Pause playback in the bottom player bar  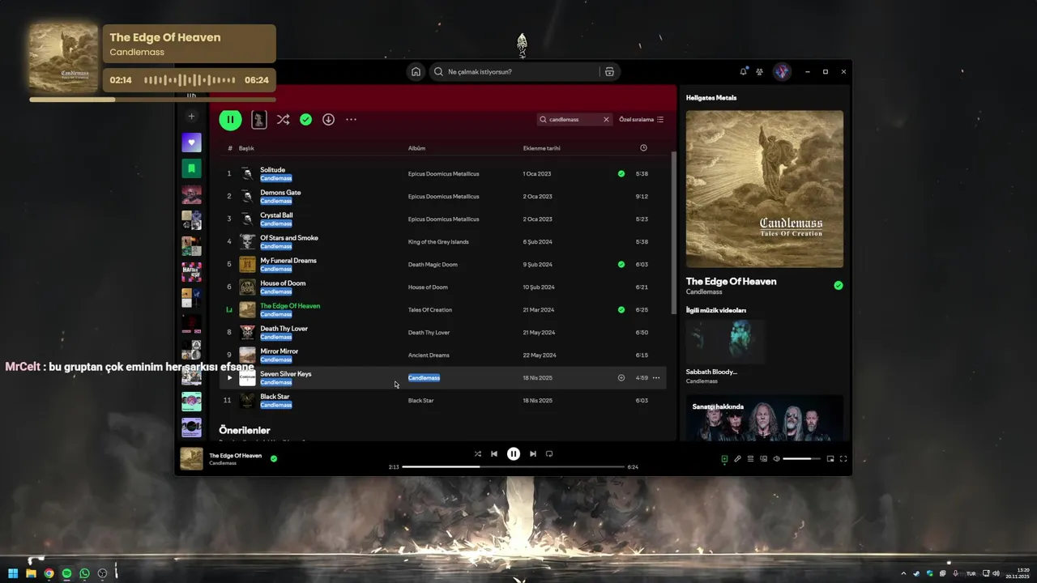pyautogui.click(x=513, y=453)
